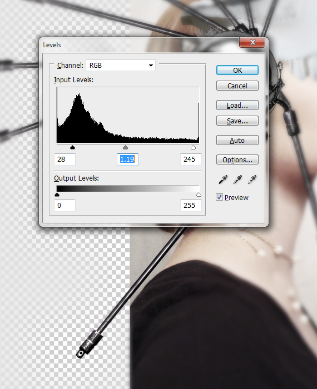Select the gray point eyedropper

coord(237,179)
